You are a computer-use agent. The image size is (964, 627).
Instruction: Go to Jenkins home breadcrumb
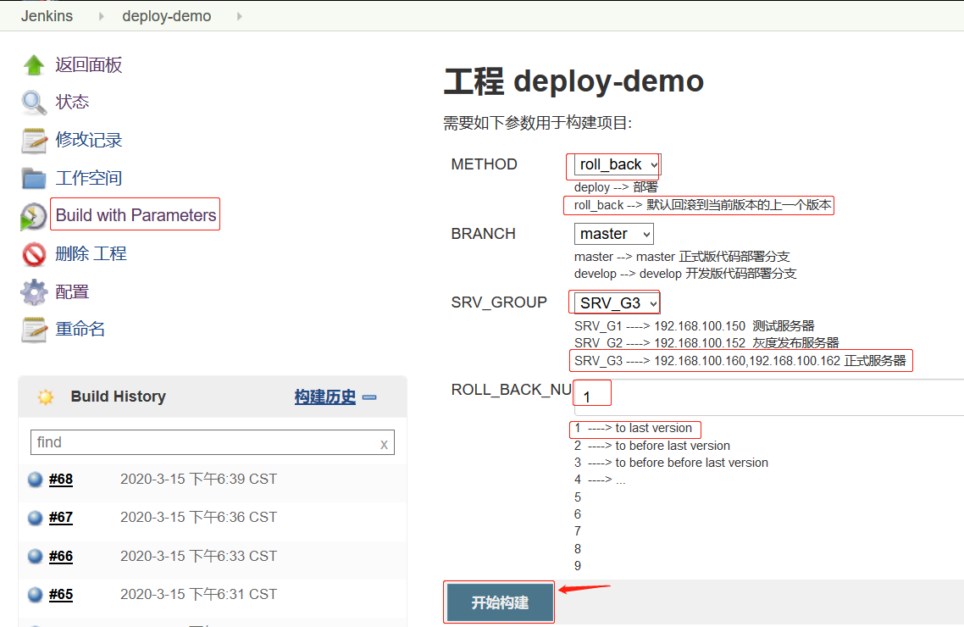47,16
